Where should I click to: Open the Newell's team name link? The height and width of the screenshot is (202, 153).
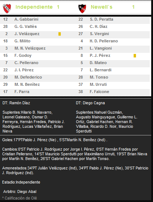pos(102,7)
